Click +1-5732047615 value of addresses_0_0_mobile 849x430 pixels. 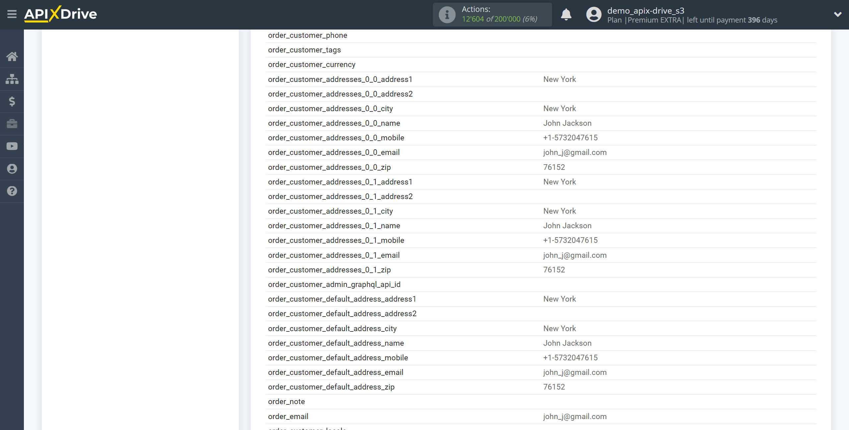570,138
